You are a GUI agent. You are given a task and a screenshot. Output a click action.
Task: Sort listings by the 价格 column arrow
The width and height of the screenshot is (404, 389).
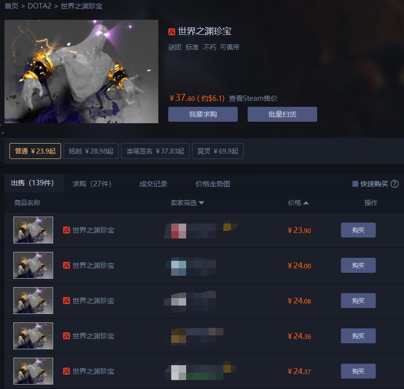pos(306,203)
